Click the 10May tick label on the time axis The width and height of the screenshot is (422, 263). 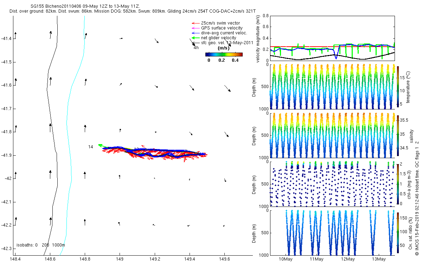tap(286, 259)
